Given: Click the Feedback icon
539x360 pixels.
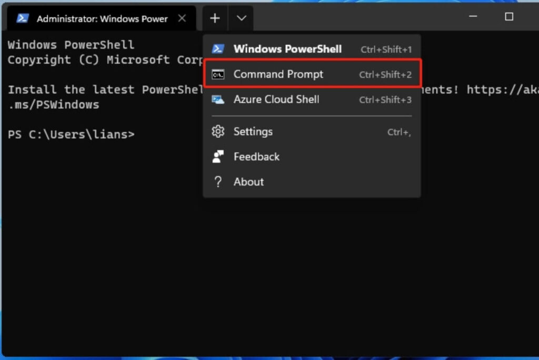Looking at the screenshot, I should coord(217,157).
